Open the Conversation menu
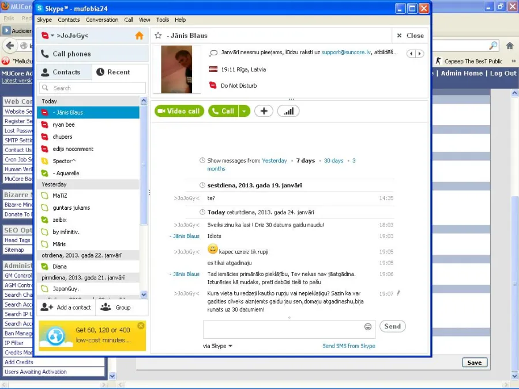The image size is (519, 389). point(102,20)
